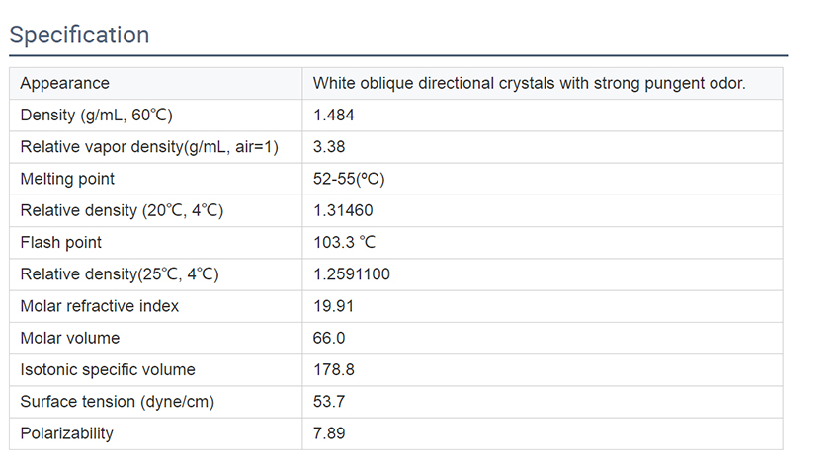The image size is (840, 468).
Task: Click the Relative density(25℃, 4℃) label
Action: (119, 274)
